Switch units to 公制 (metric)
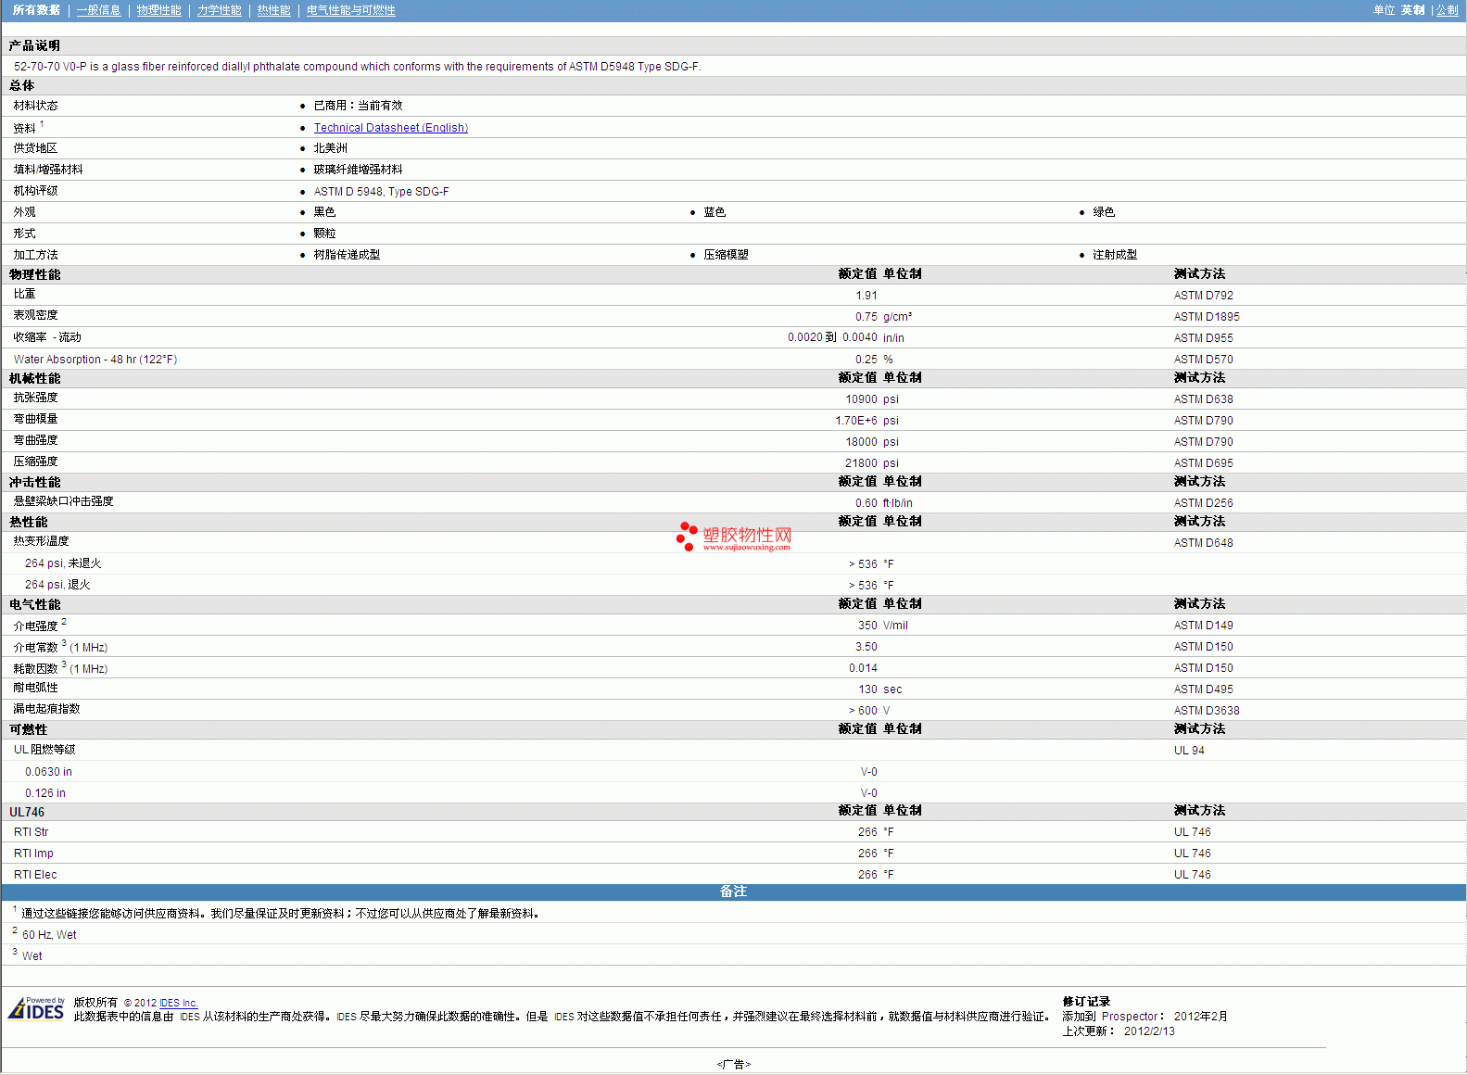The height and width of the screenshot is (1075, 1467). [1447, 10]
